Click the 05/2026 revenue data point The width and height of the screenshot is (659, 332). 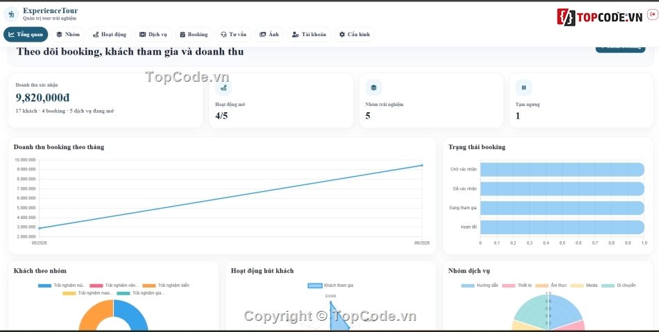39,228
